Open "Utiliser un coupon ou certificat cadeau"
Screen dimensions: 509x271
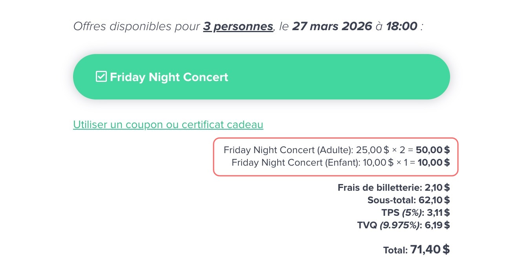click(x=168, y=125)
